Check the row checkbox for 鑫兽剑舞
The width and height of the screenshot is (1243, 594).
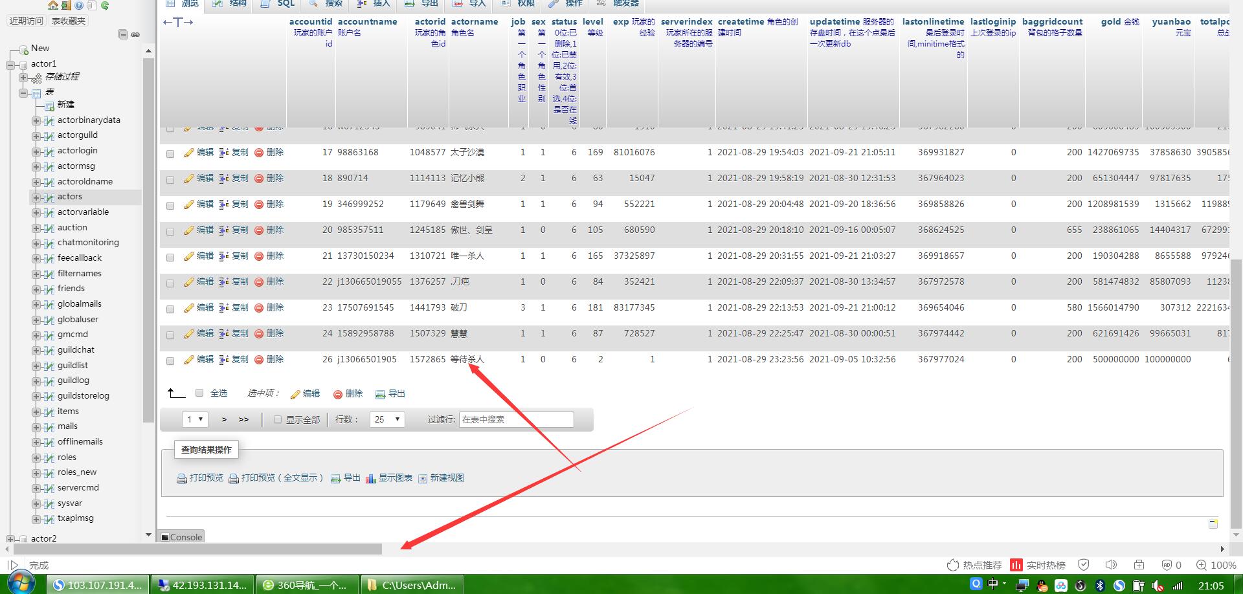170,206
